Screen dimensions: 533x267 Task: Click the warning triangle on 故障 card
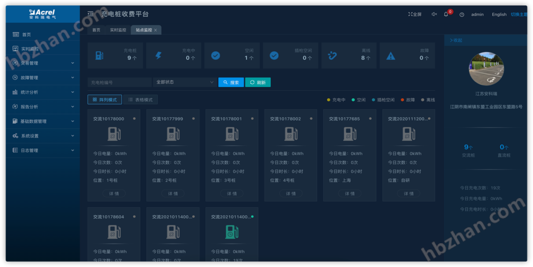coord(390,55)
